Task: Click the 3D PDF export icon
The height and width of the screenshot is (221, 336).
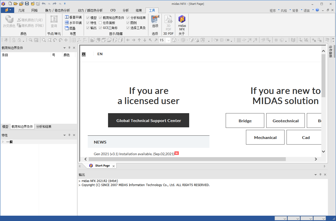Action: coord(168,23)
